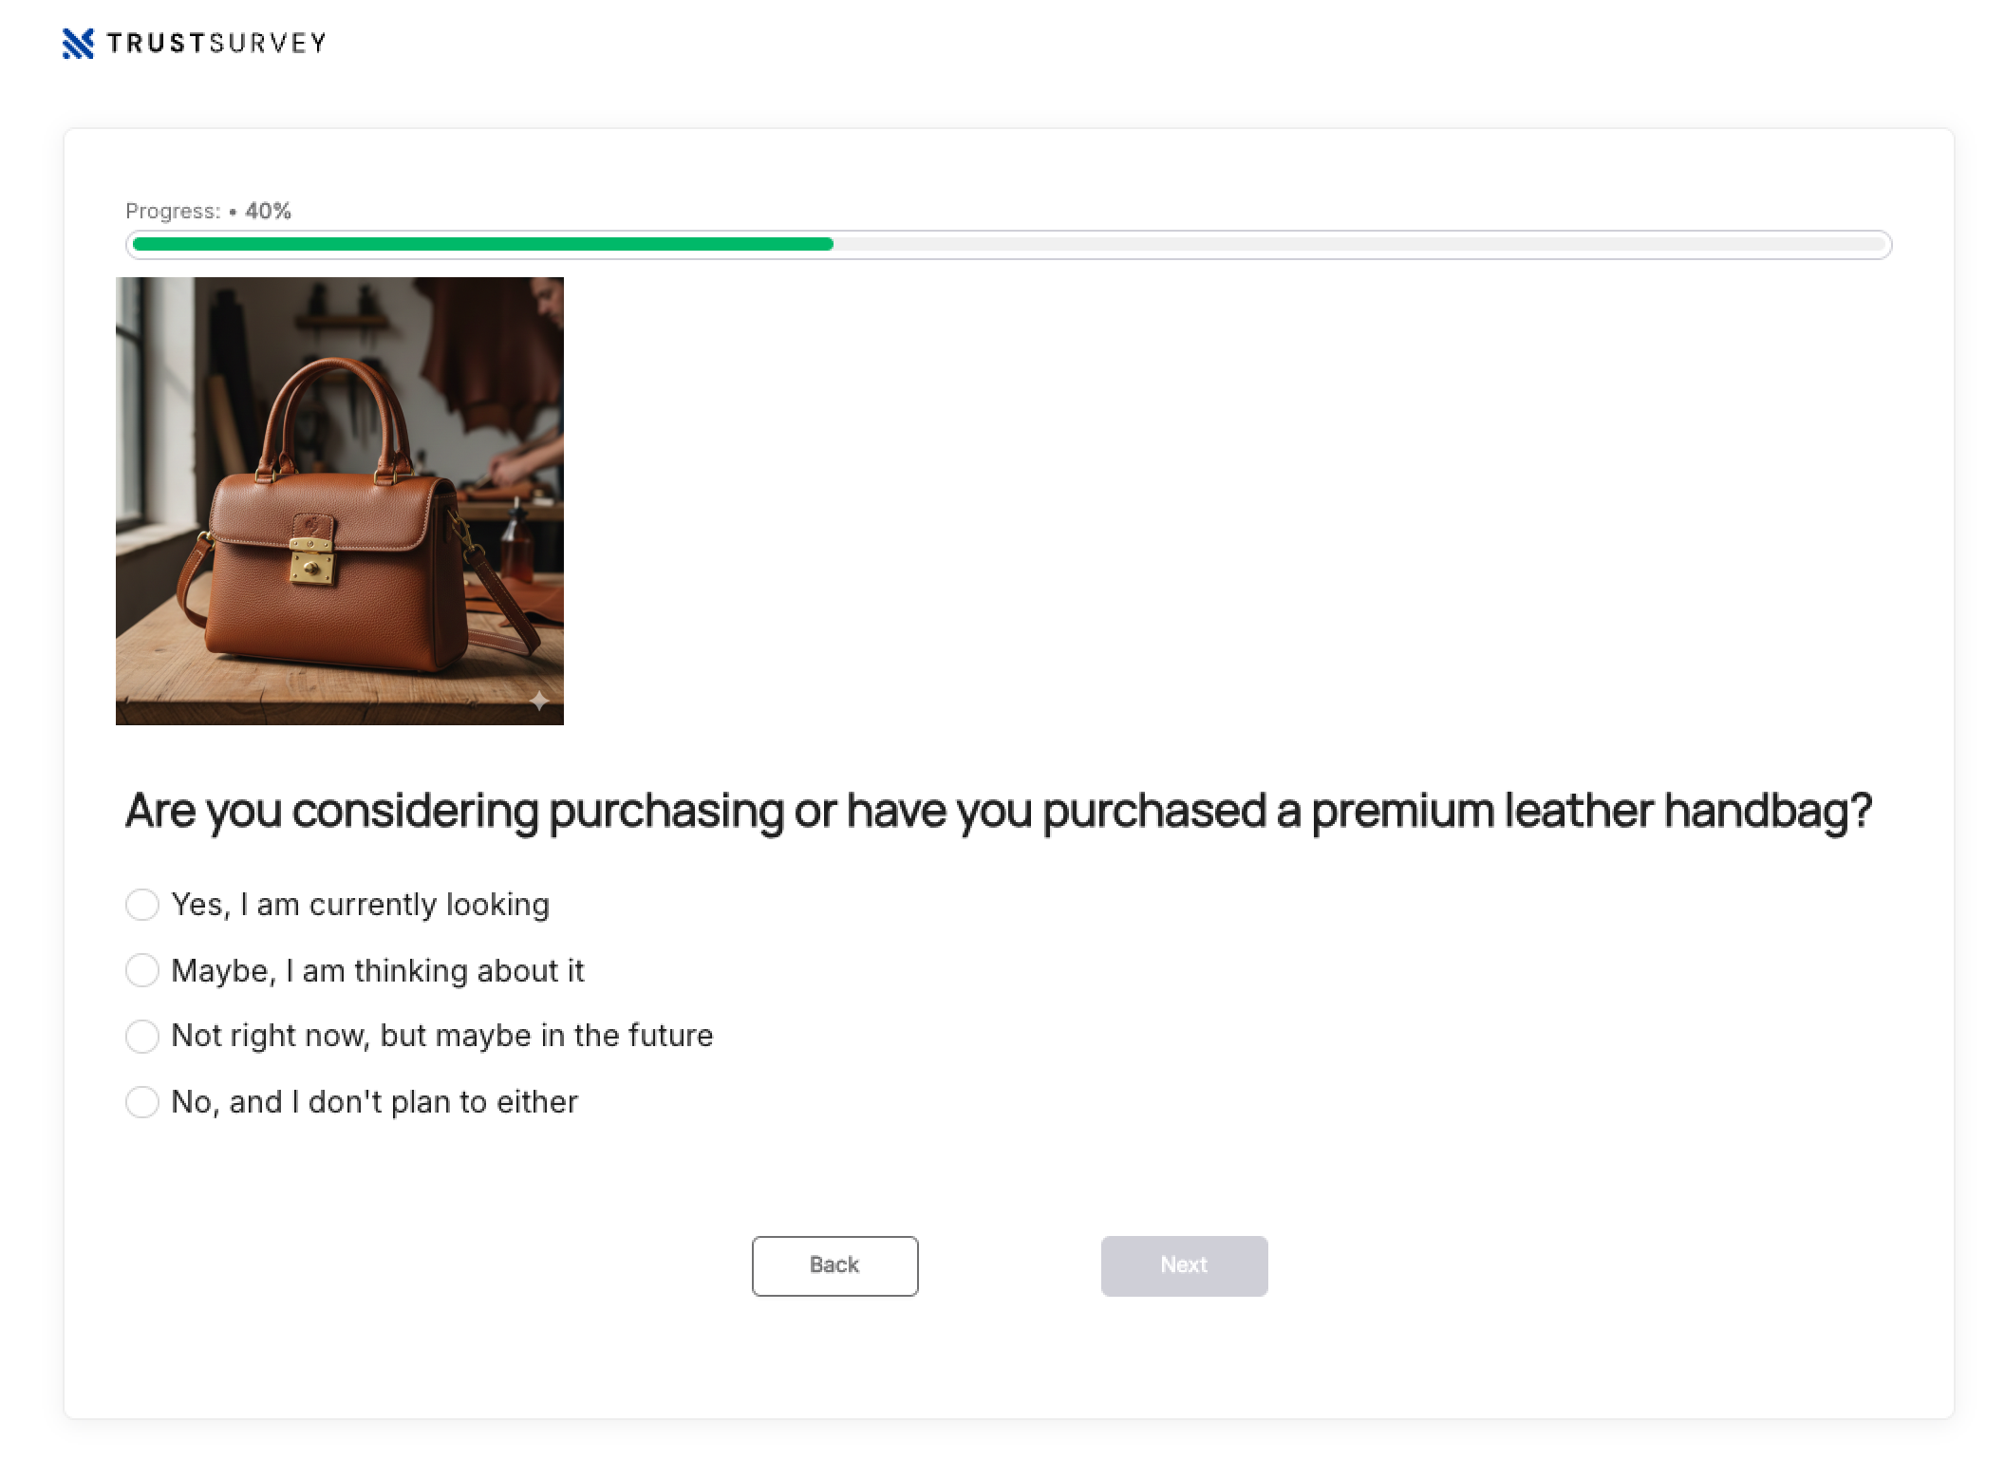2005x1479 pixels.
Task: Click the sparkle icon on handbag image
Action: coord(539,702)
